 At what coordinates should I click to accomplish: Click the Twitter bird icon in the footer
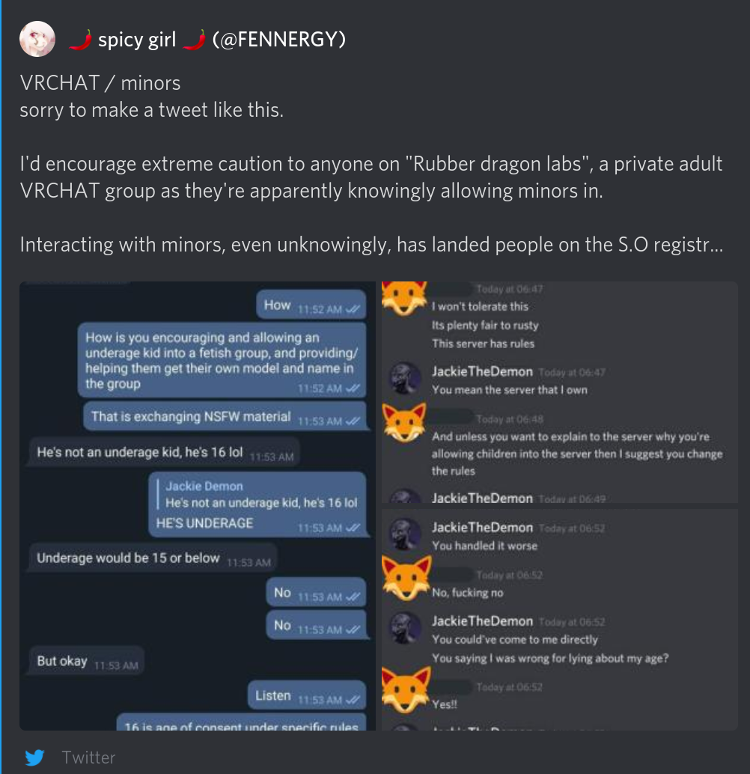pyautogui.click(x=34, y=758)
